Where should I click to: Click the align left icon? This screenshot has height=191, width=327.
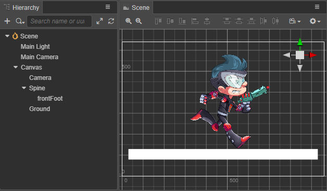[195, 21]
